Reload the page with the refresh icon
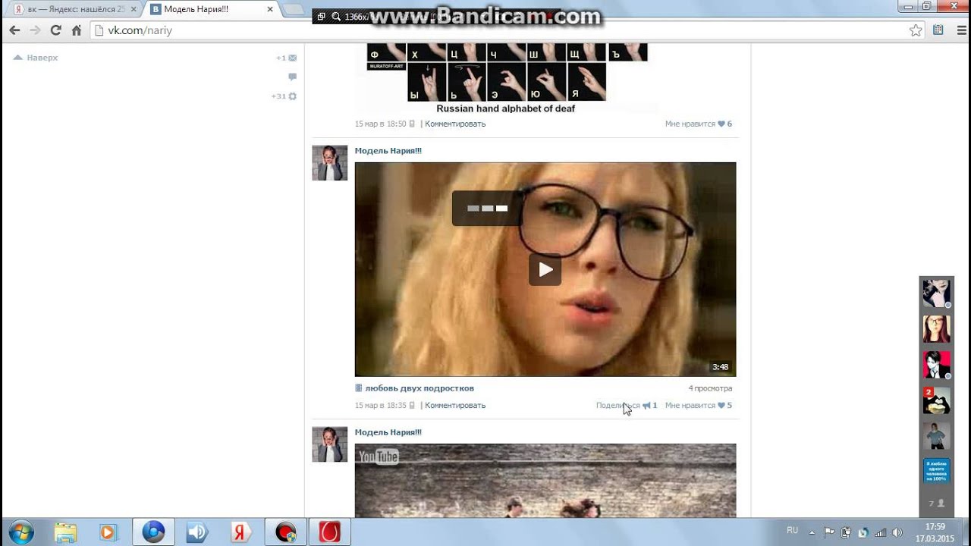 (x=55, y=30)
